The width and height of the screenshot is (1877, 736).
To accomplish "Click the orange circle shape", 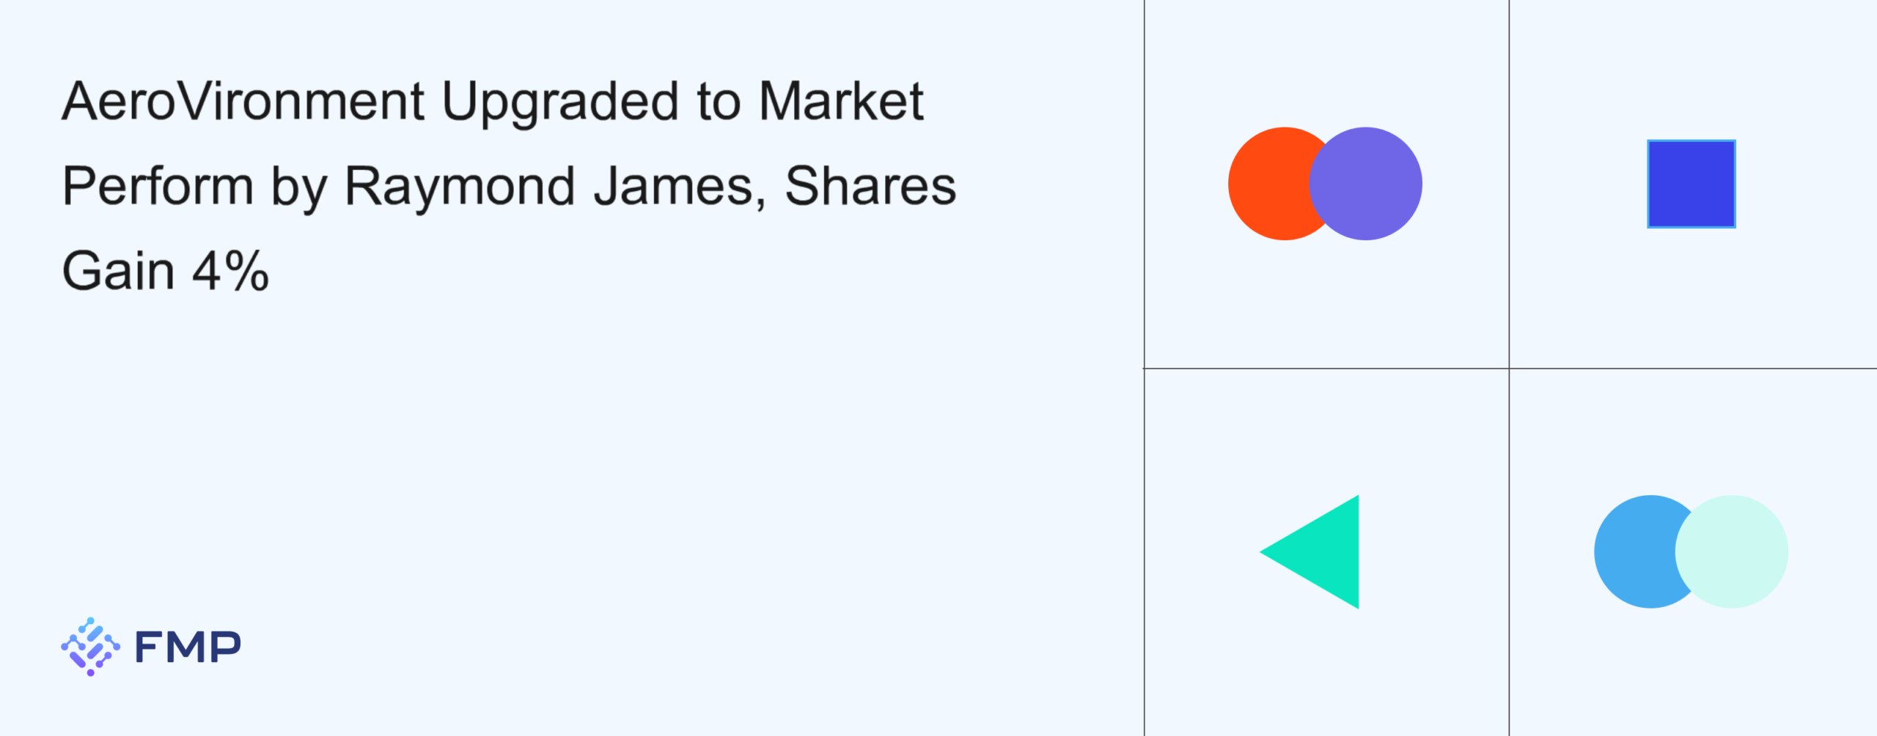I will pos(1267,184).
